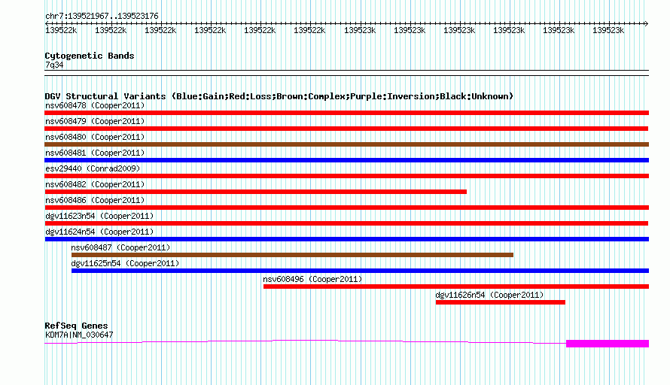Open variant label nsv608480 (Cooper2011)

(95, 137)
